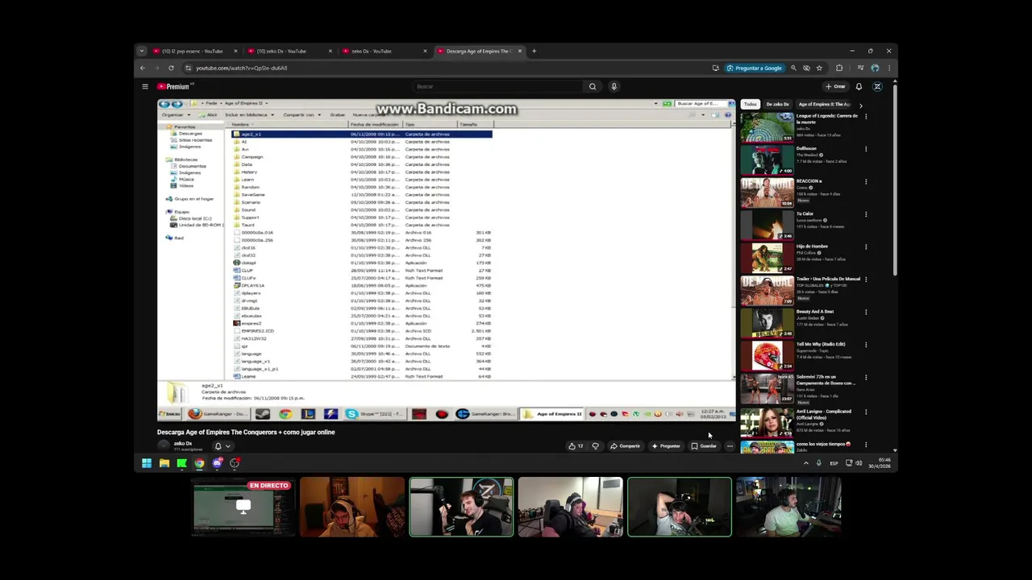Open Dollhouse video thumbnail
The height and width of the screenshot is (580, 1032).
[x=767, y=159]
